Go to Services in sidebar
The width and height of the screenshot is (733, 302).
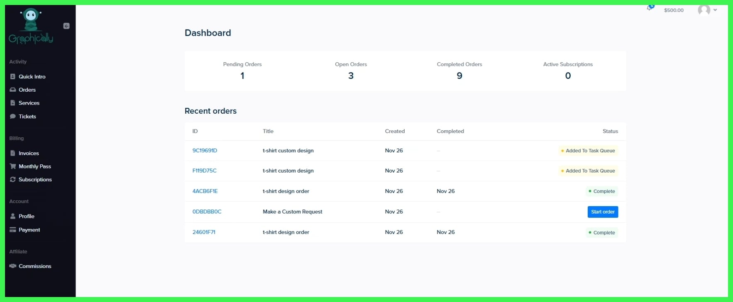click(29, 103)
